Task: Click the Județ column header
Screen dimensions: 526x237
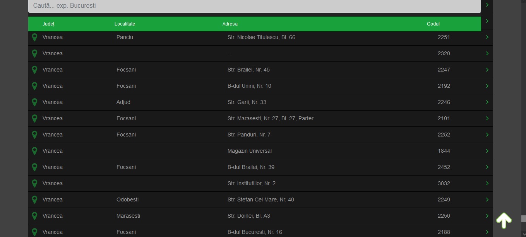Action: click(x=48, y=24)
